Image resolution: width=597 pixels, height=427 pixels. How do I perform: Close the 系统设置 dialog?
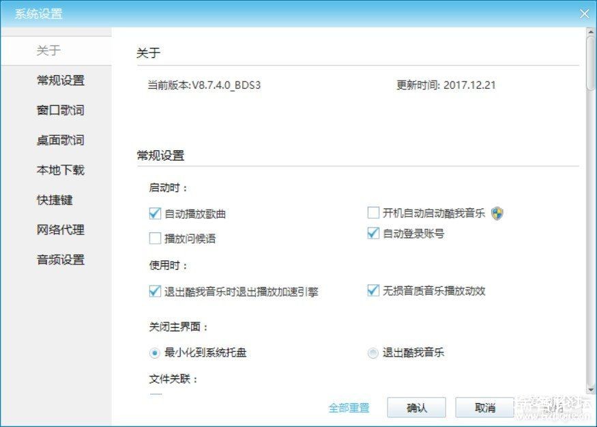tap(585, 14)
